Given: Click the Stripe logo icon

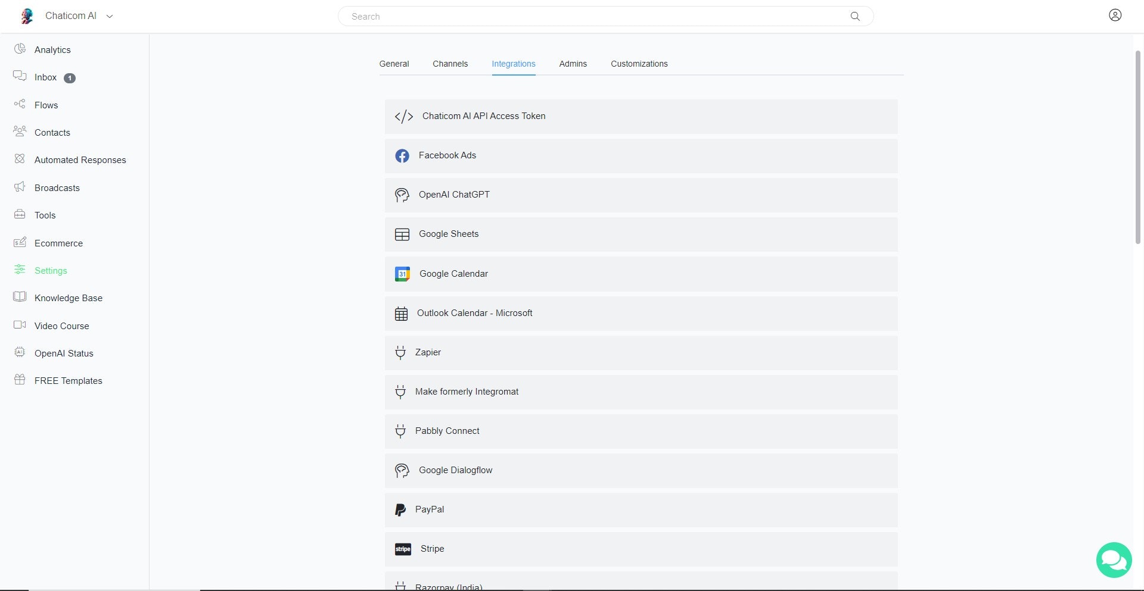Looking at the screenshot, I should tap(403, 549).
